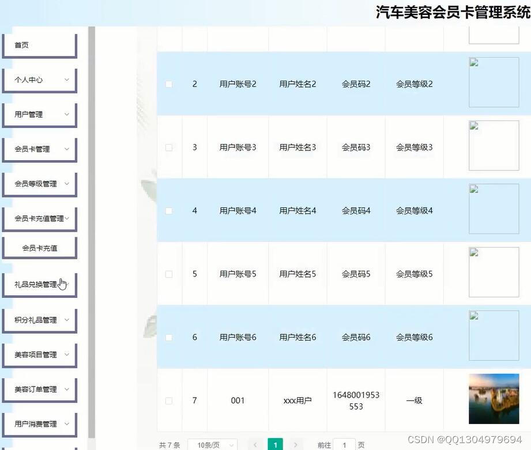
Task: Click the page size dropdown arrow
Action: coord(231,445)
